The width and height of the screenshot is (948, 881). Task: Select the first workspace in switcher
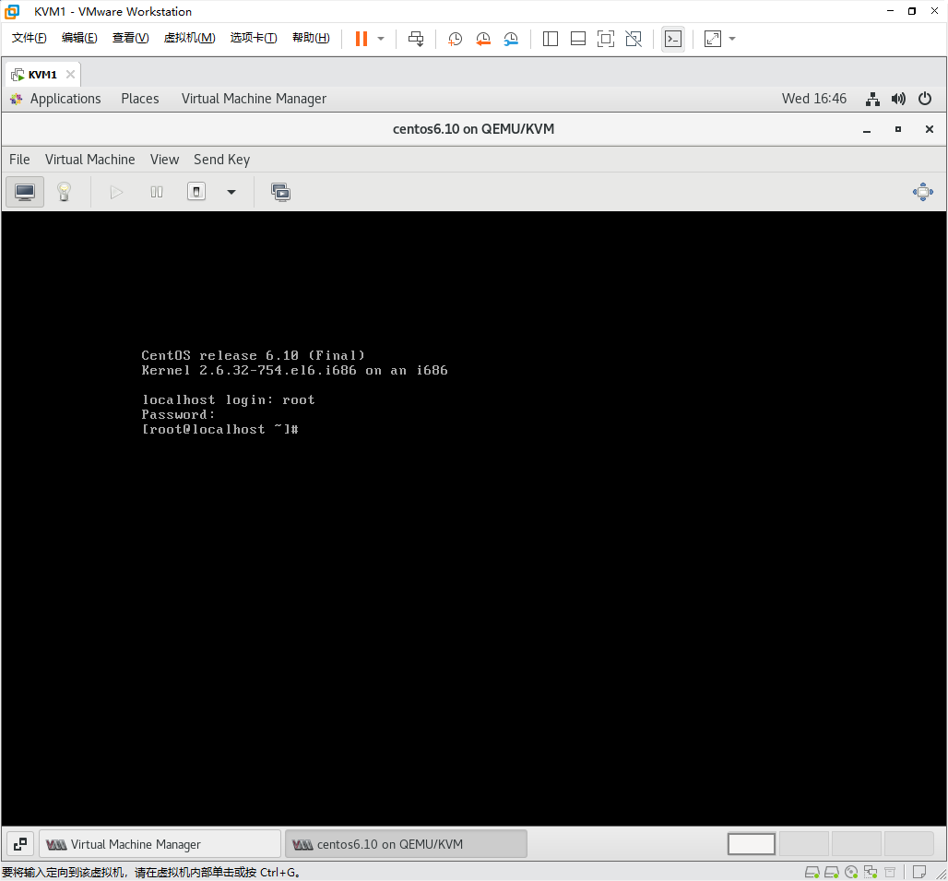pyautogui.click(x=752, y=843)
